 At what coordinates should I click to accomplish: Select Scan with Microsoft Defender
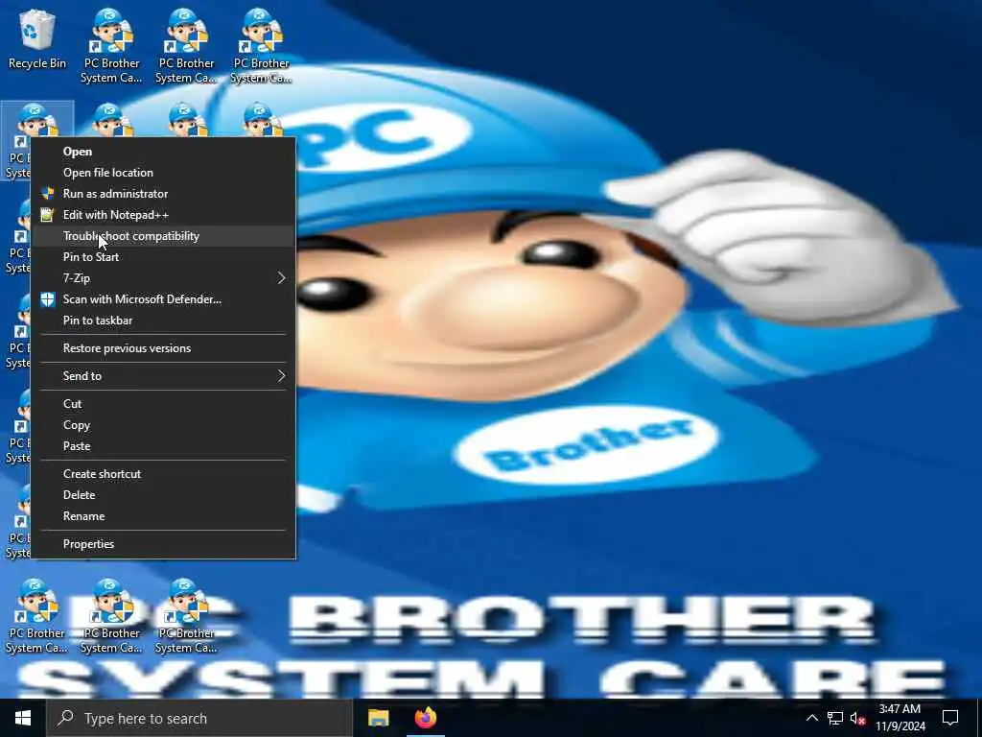[163, 299]
